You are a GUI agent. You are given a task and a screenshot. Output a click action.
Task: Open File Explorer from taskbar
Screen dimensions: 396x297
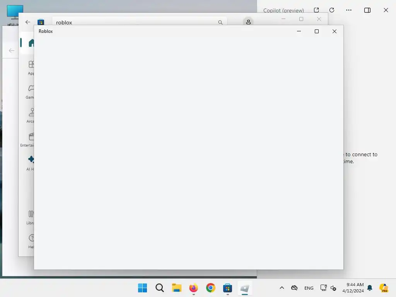(x=176, y=288)
